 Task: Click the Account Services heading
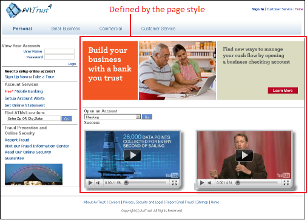coord(21,84)
